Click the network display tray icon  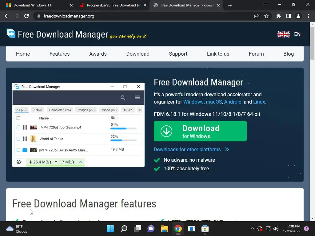tap(268, 229)
